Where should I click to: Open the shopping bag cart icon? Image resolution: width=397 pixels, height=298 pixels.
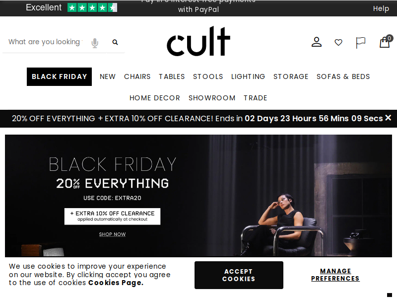pyautogui.click(x=386, y=42)
